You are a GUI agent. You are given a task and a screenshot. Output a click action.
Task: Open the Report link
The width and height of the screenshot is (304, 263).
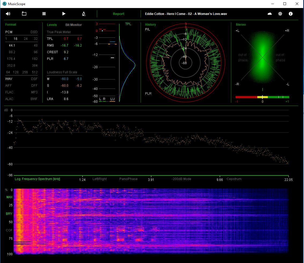(x=119, y=14)
